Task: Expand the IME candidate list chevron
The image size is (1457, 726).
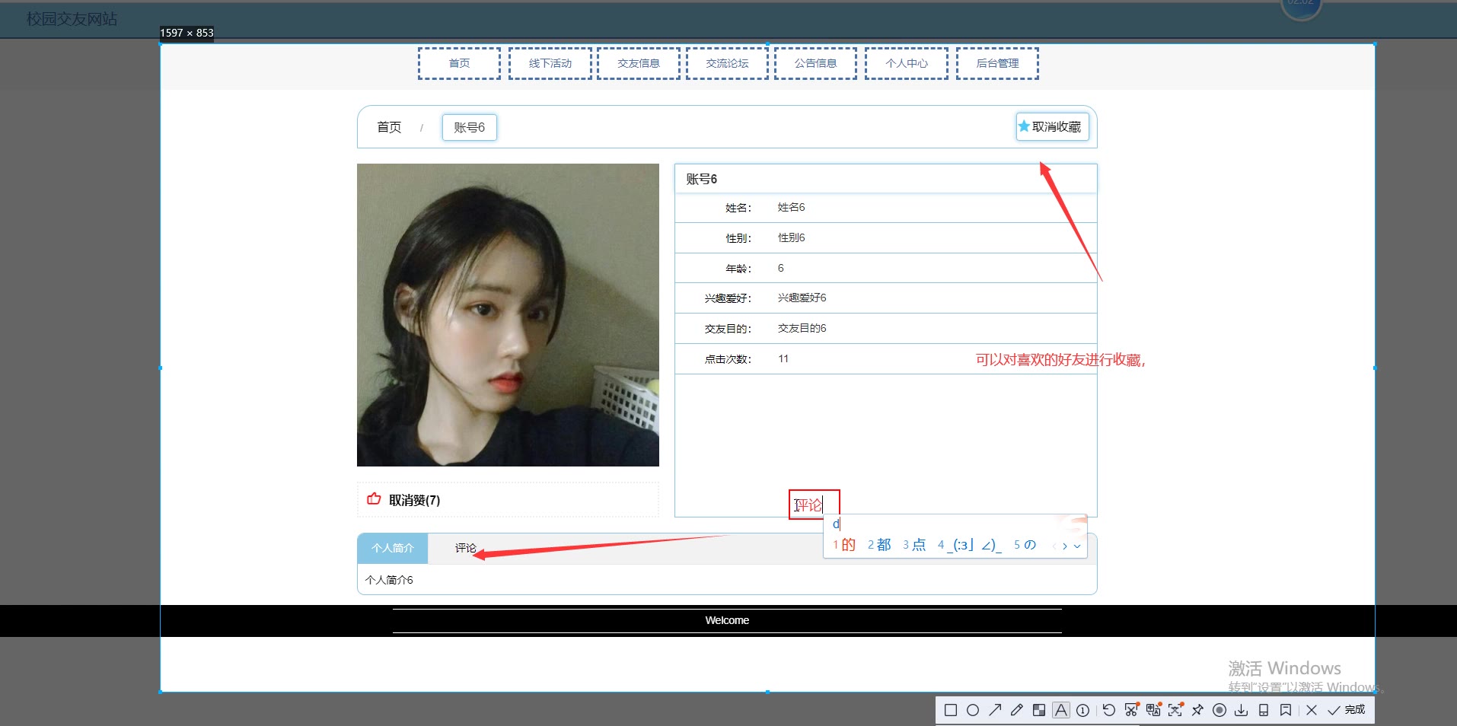Action: click(x=1076, y=546)
